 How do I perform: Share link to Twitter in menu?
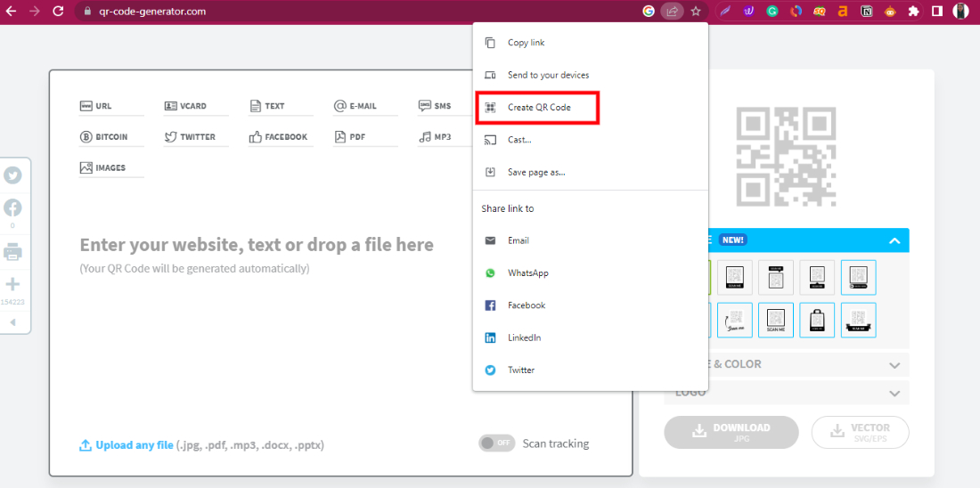(590, 370)
